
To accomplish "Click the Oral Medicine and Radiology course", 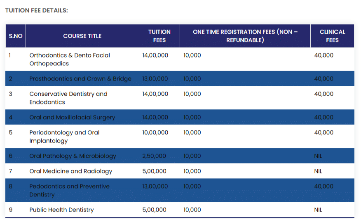I will 70,171.
